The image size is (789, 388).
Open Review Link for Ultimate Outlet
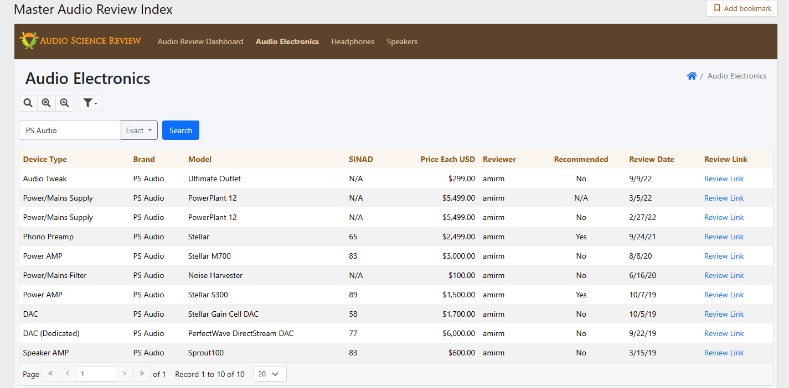pos(724,179)
